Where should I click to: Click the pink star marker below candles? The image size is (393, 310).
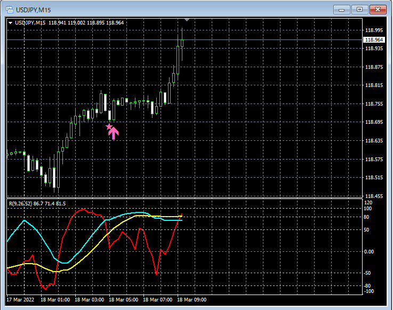pos(109,126)
